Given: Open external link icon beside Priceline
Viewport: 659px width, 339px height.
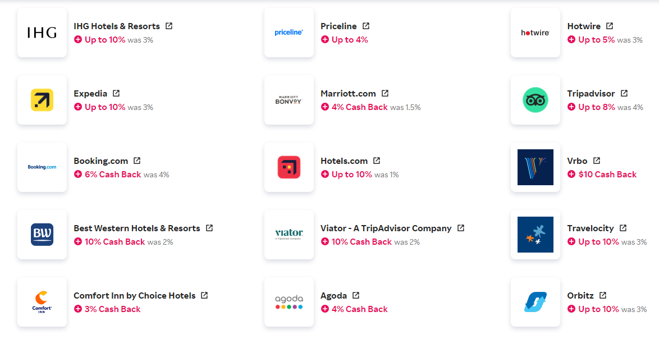Looking at the screenshot, I should [366, 26].
